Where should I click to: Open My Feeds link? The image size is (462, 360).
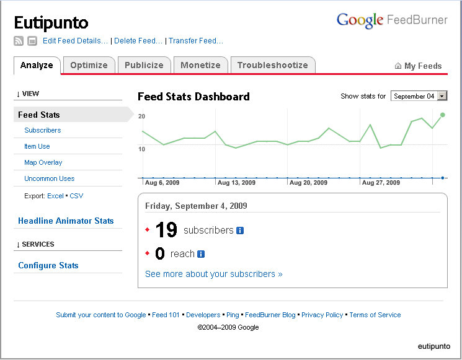point(423,66)
